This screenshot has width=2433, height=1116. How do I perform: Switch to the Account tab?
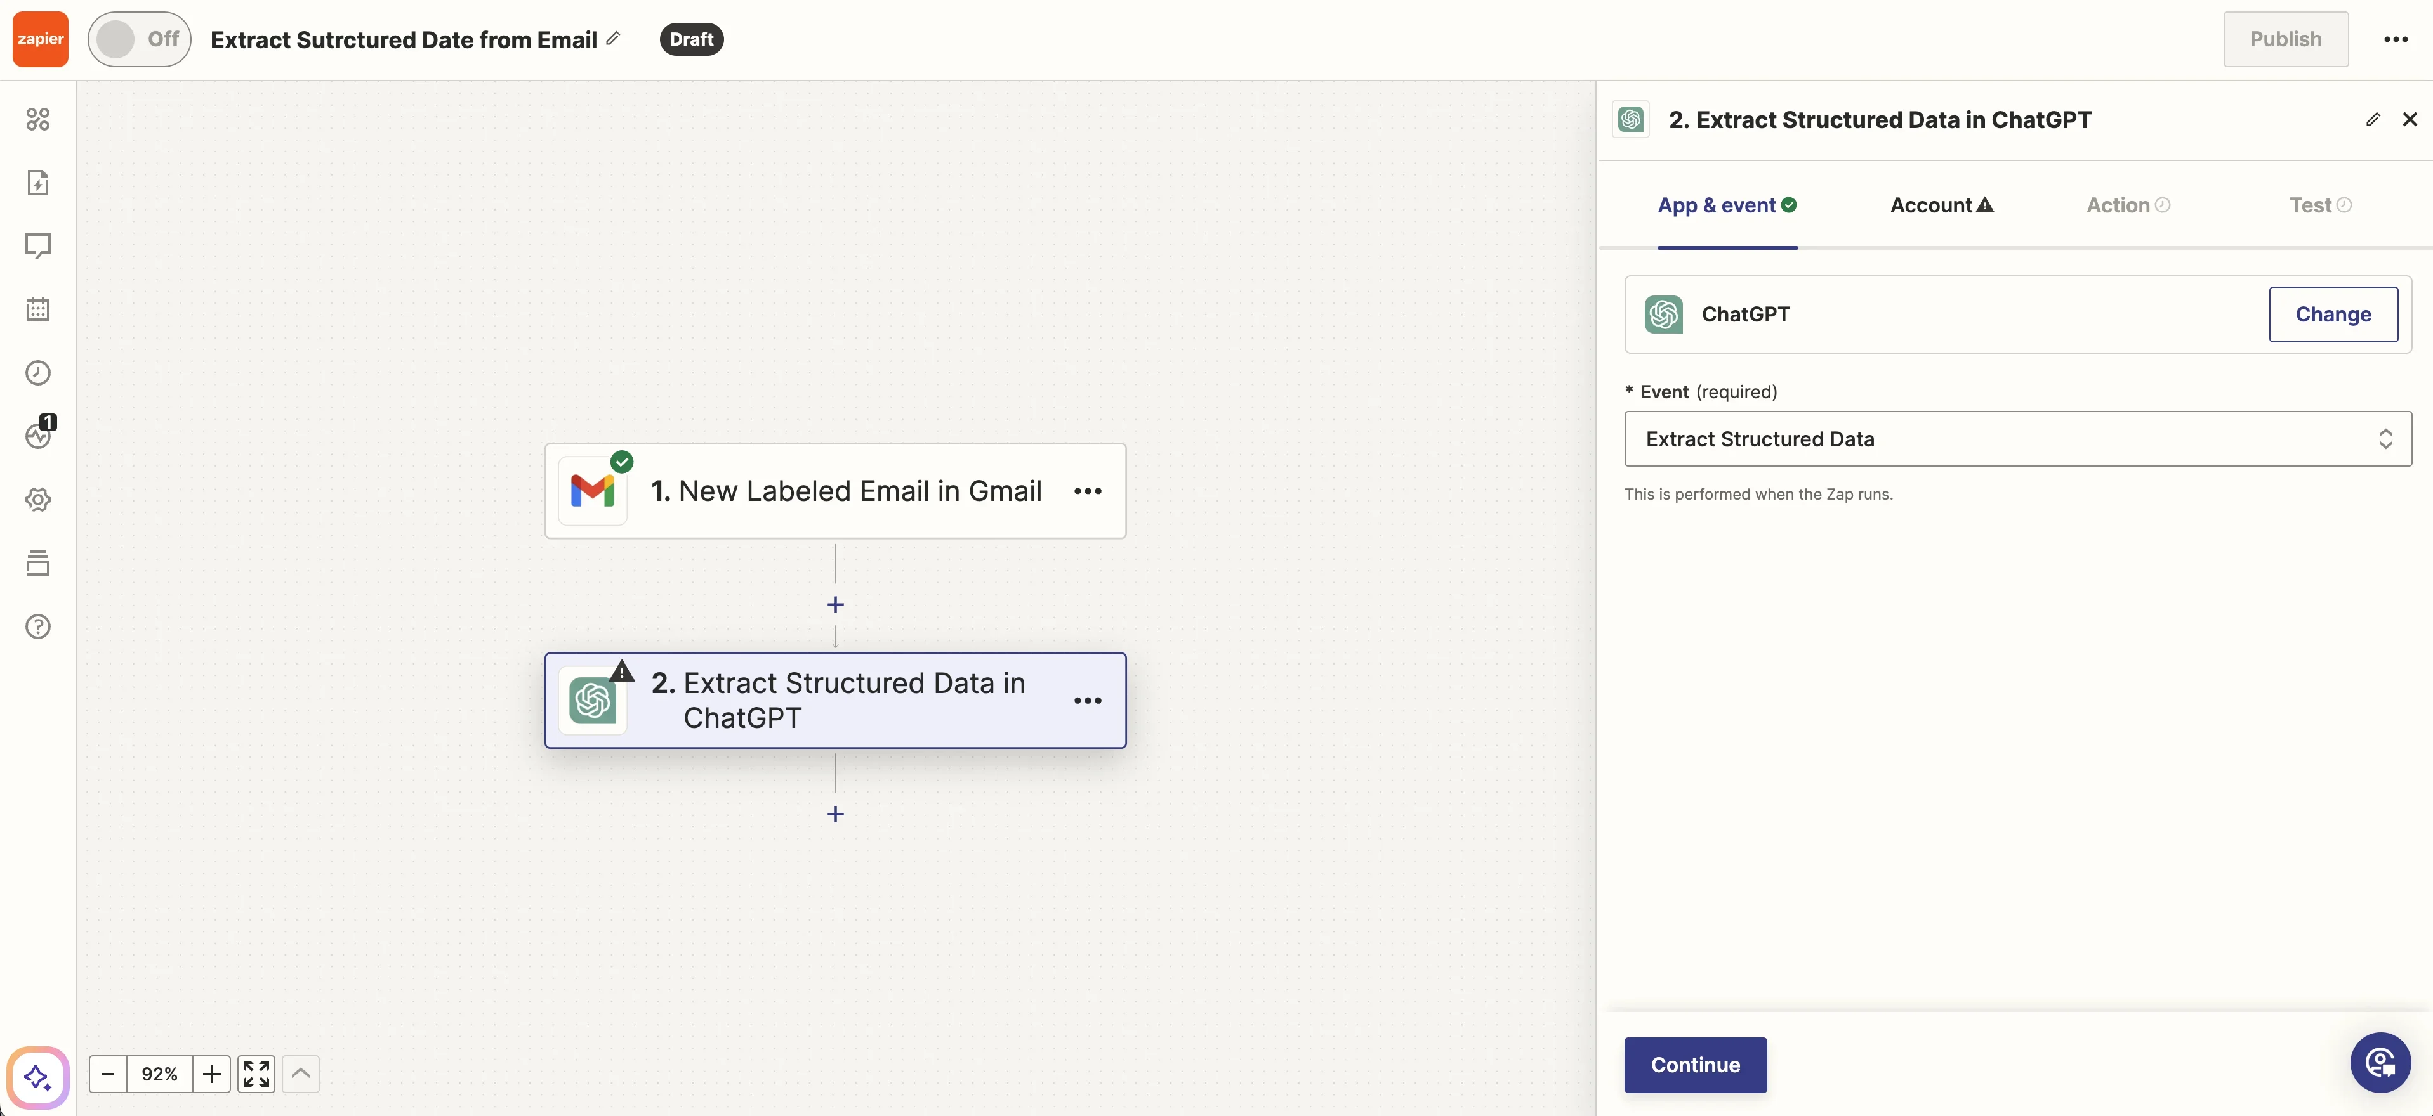[1941, 205]
